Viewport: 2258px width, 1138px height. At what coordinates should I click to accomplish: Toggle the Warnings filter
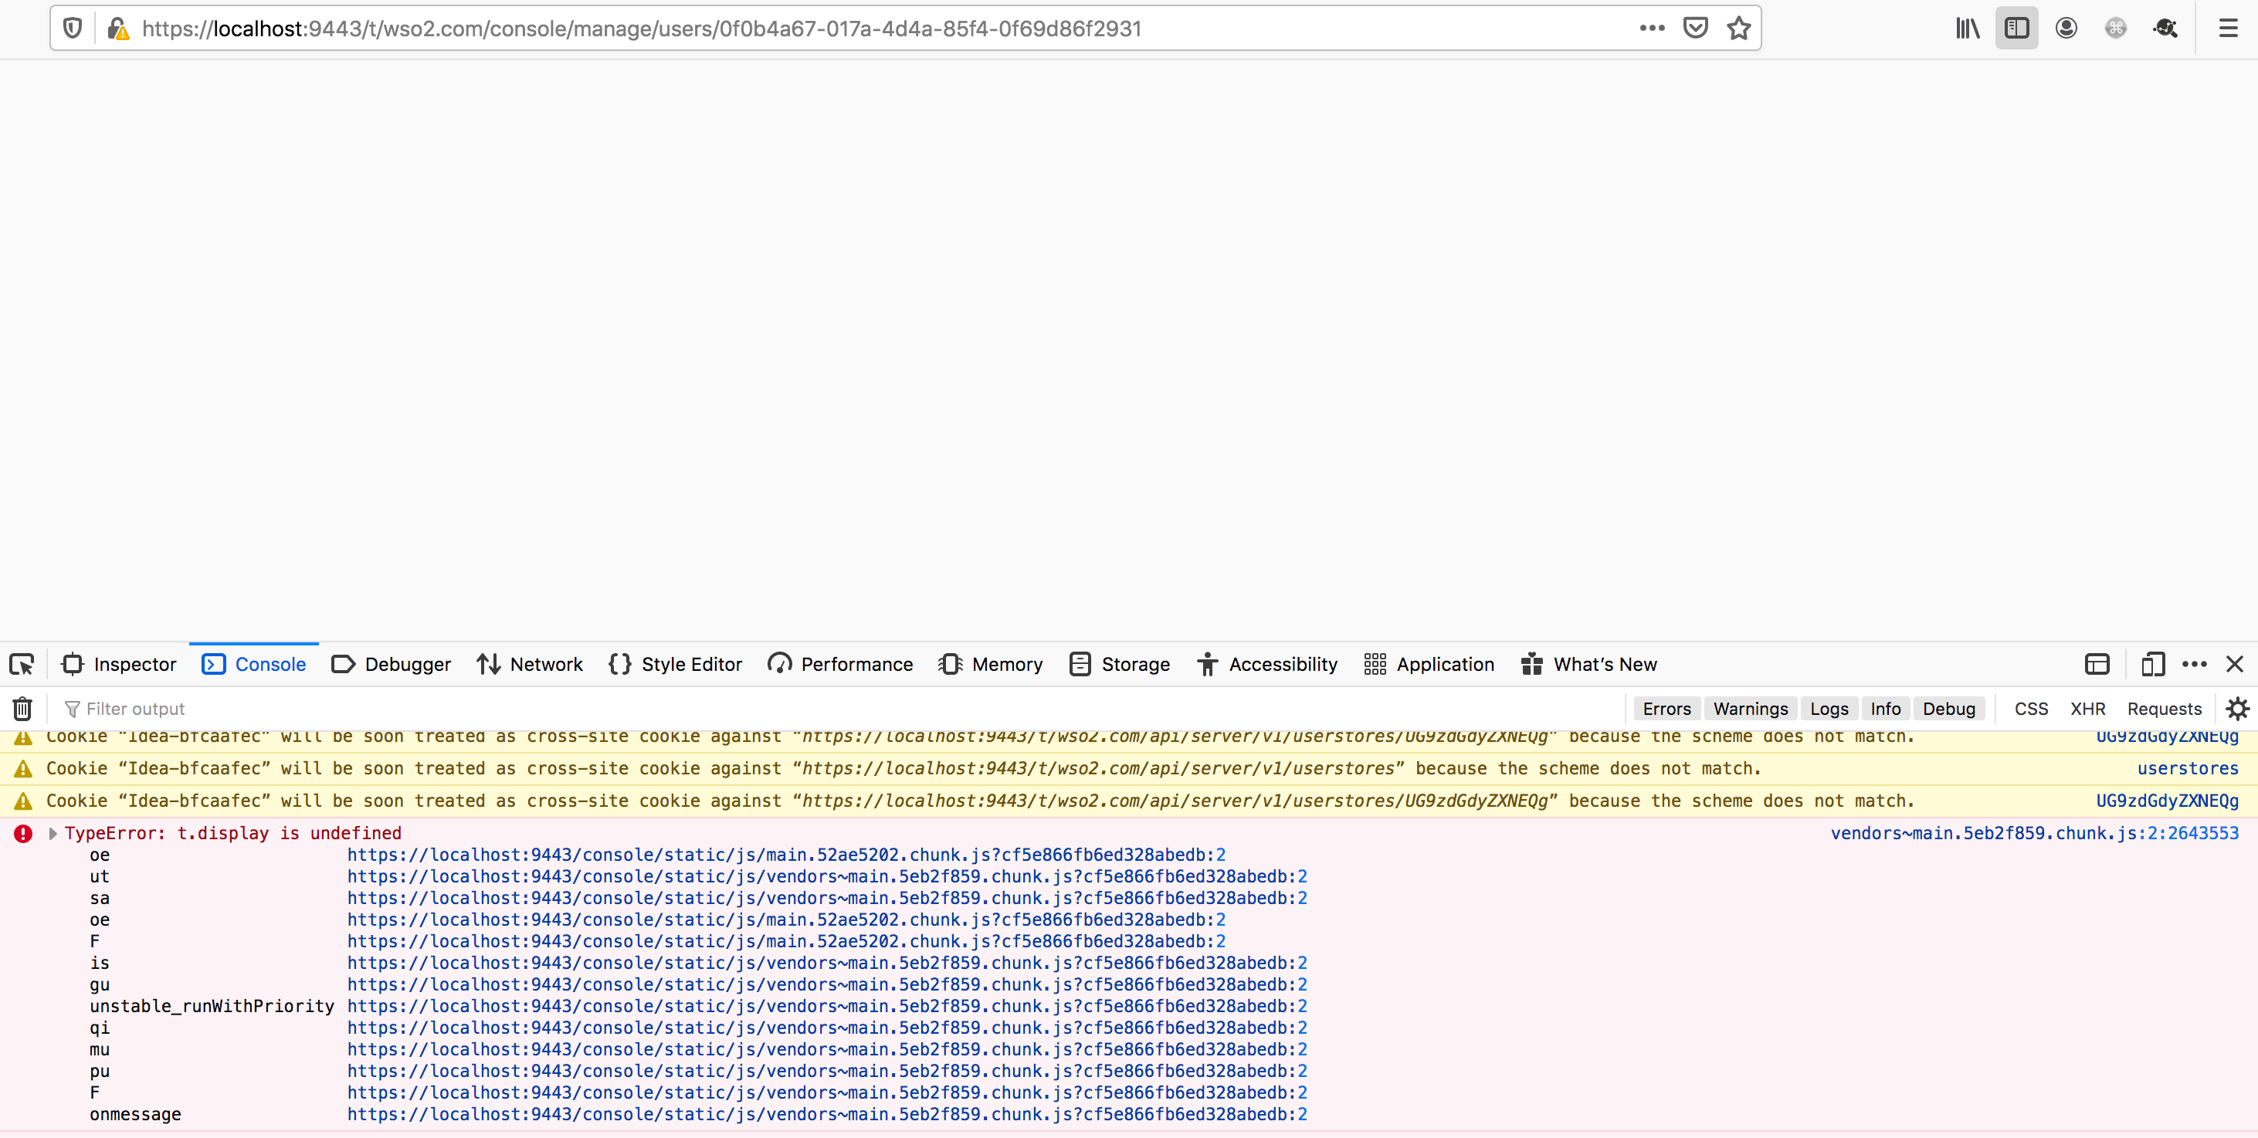tap(1750, 709)
